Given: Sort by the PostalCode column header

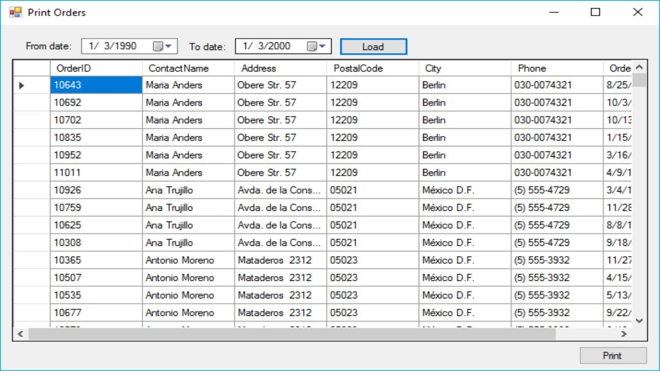Looking at the screenshot, I should click(x=373, y=68).
